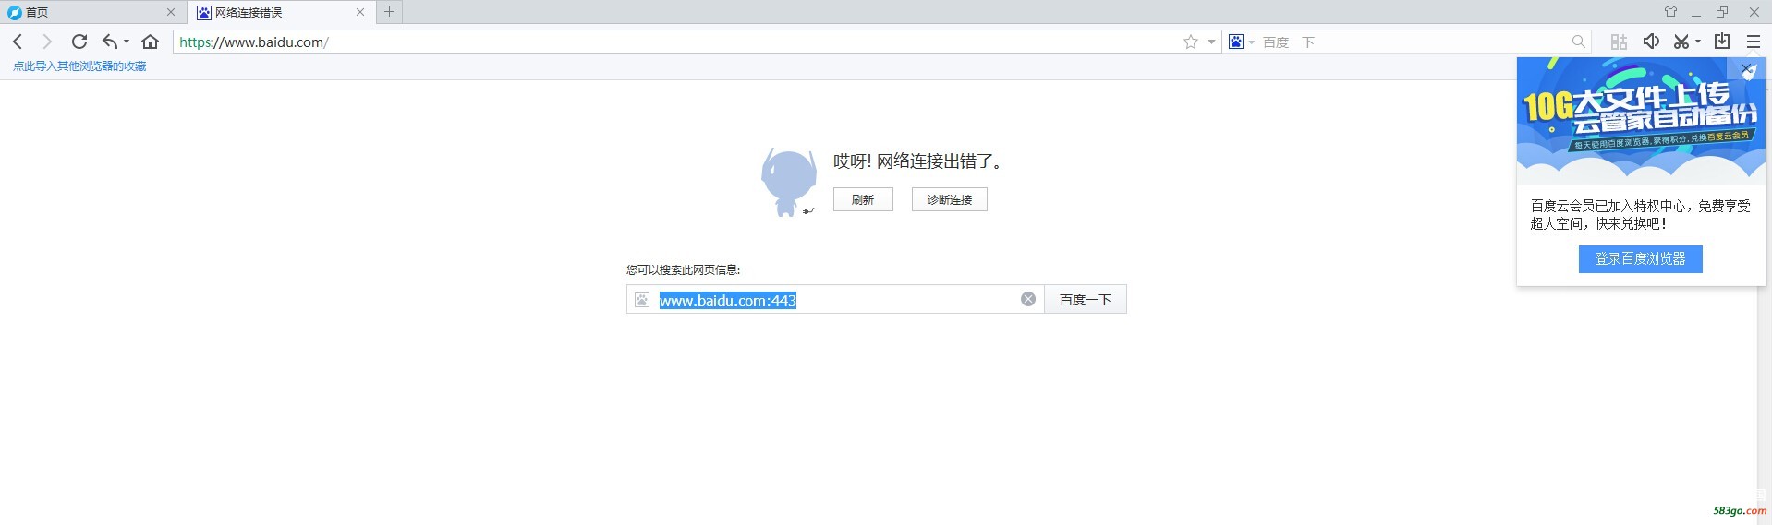Open a new tab with plus button
Viewport: 1772px width, 525px height.
coord(390,12)
